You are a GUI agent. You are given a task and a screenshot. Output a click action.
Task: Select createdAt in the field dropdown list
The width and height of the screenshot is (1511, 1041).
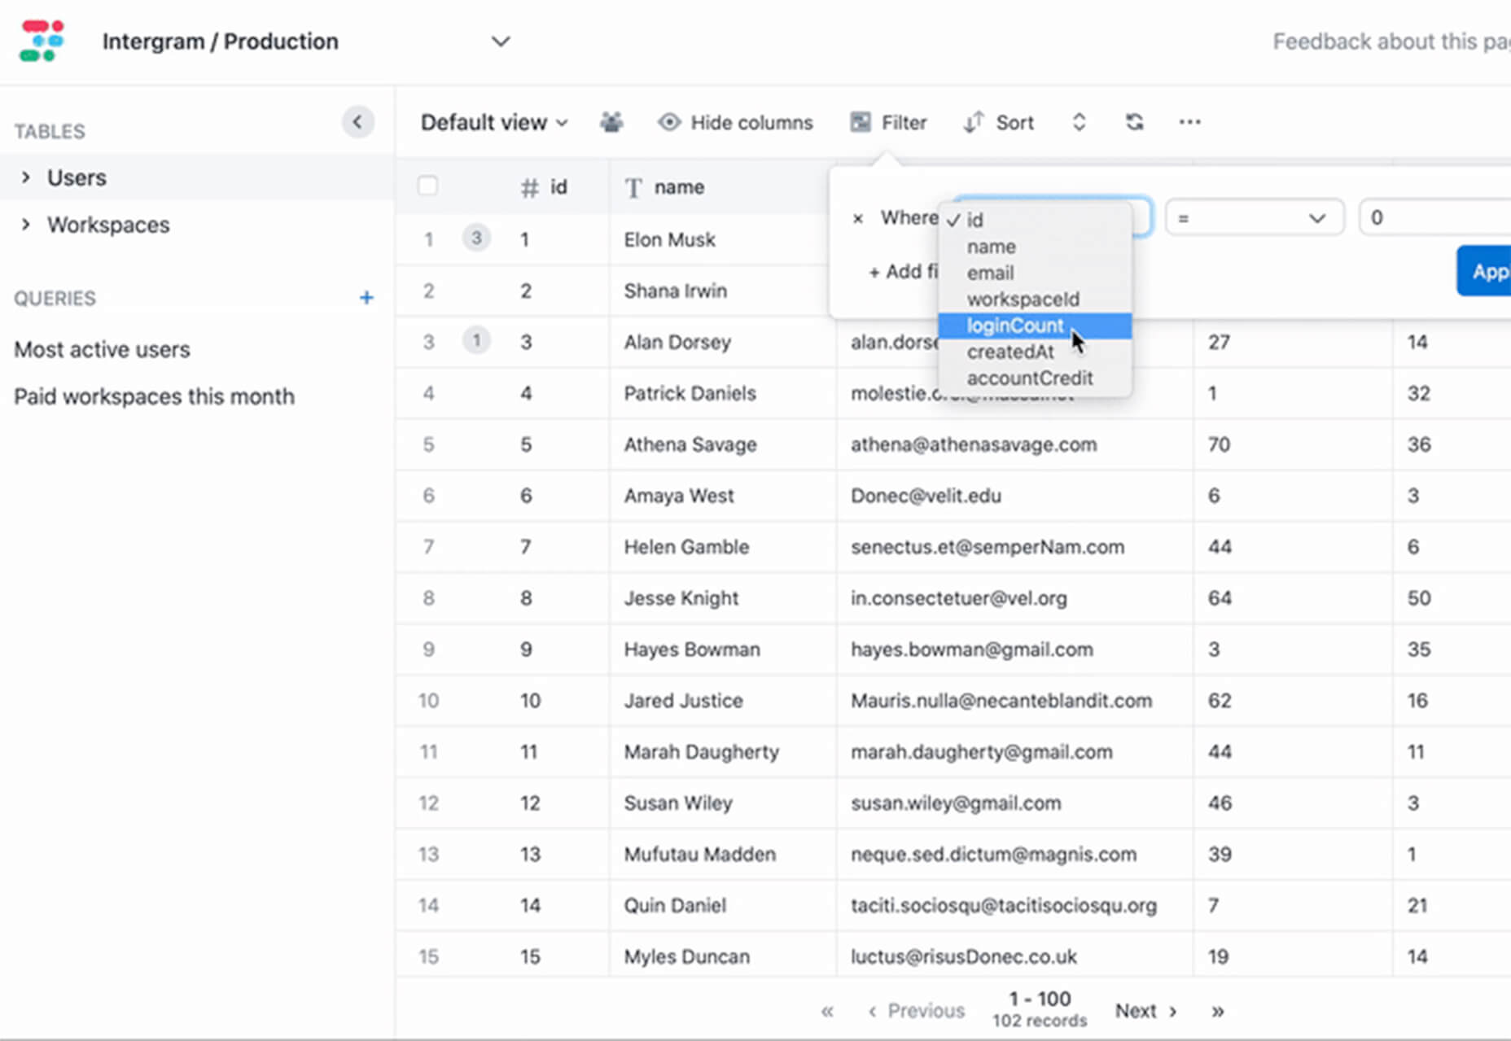pos(1035,352)
